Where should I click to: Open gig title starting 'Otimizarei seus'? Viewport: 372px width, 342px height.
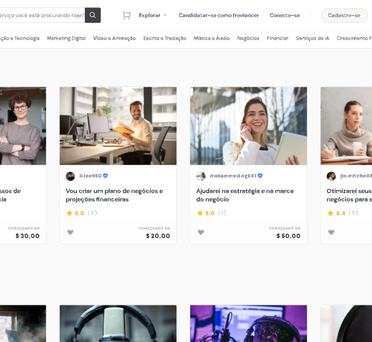point(349,195)
